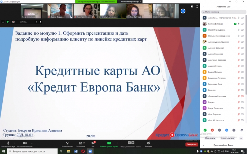This screenshot has width=247, height=154.
Task: Open audio options arrow next to microphone
Action: pos(14,143)
